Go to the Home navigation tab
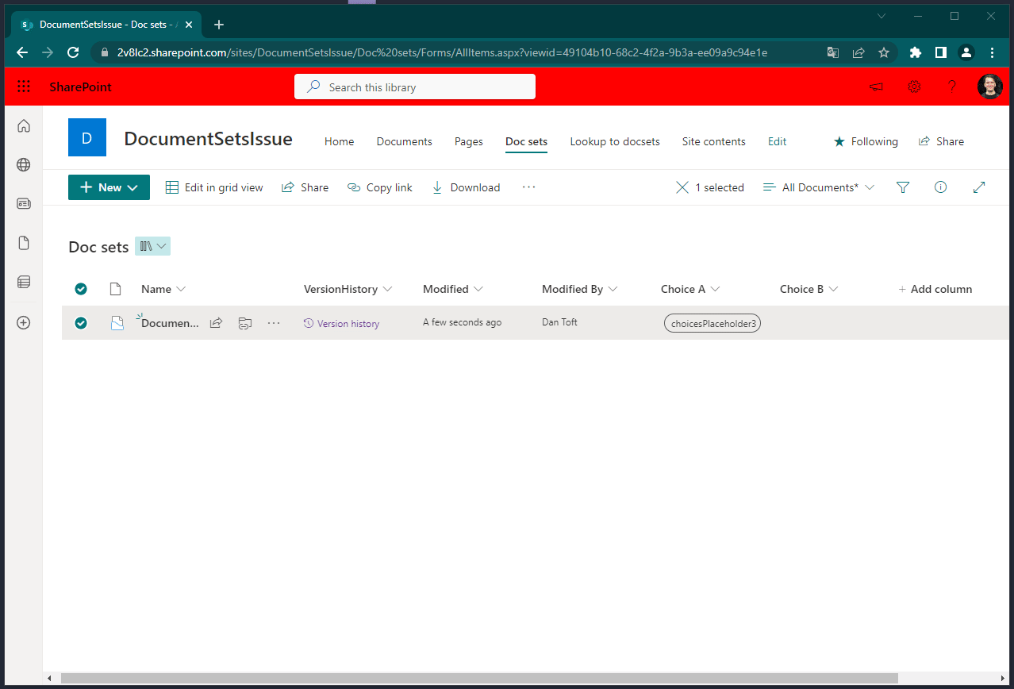This screenshot has width=1014, height=689. pos(339,141)
